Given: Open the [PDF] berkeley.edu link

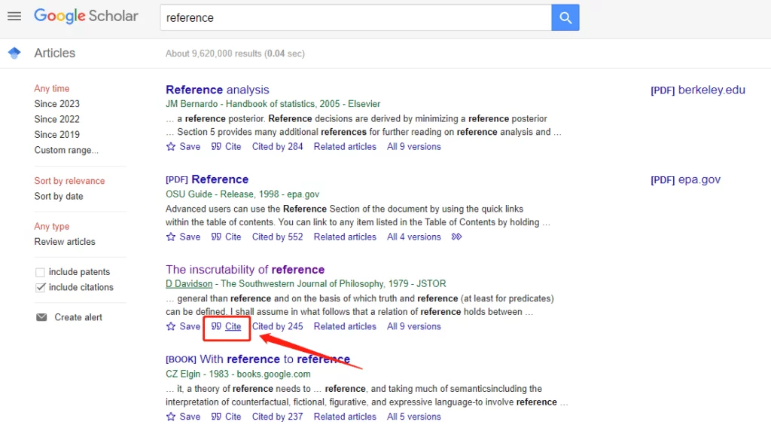Looking at the screenshot, I should click(x=698, y=90).
